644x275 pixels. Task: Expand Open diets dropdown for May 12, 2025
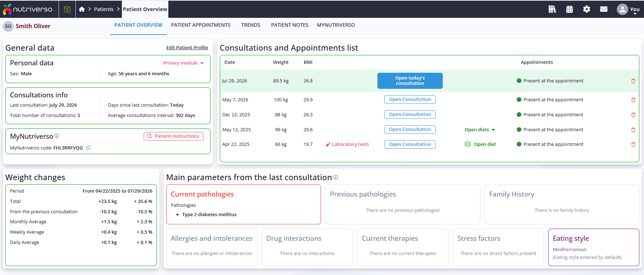pyautogui.click(x=480, y=129)
